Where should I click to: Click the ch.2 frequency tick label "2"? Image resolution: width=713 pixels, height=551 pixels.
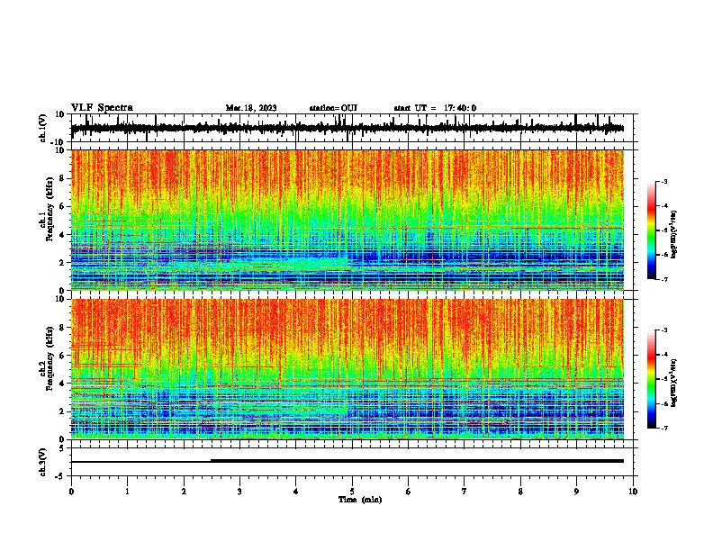click(62, 411)
